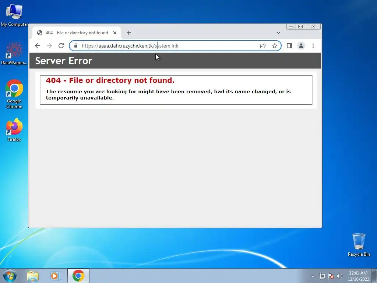Click the '404 - File or directory not found.' heading

(110, 80)
